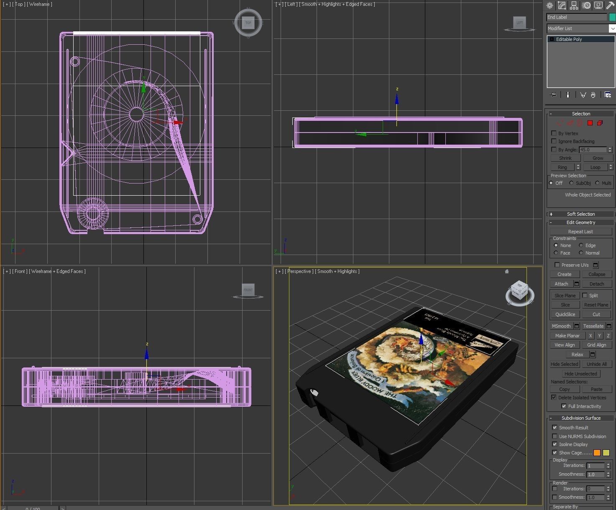
Task: Click the Repeat Last button
Action: pos(580,232)
